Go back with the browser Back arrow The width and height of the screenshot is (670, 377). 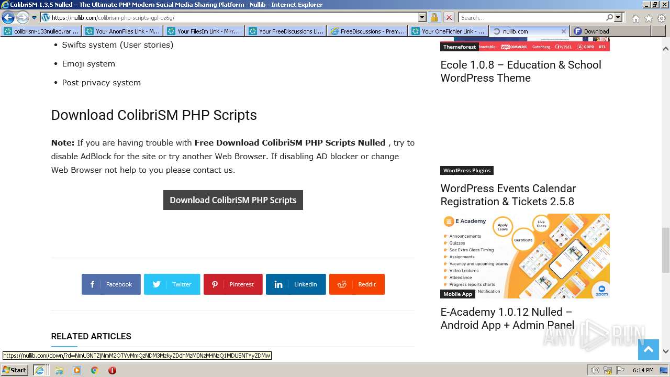point(8,17)
